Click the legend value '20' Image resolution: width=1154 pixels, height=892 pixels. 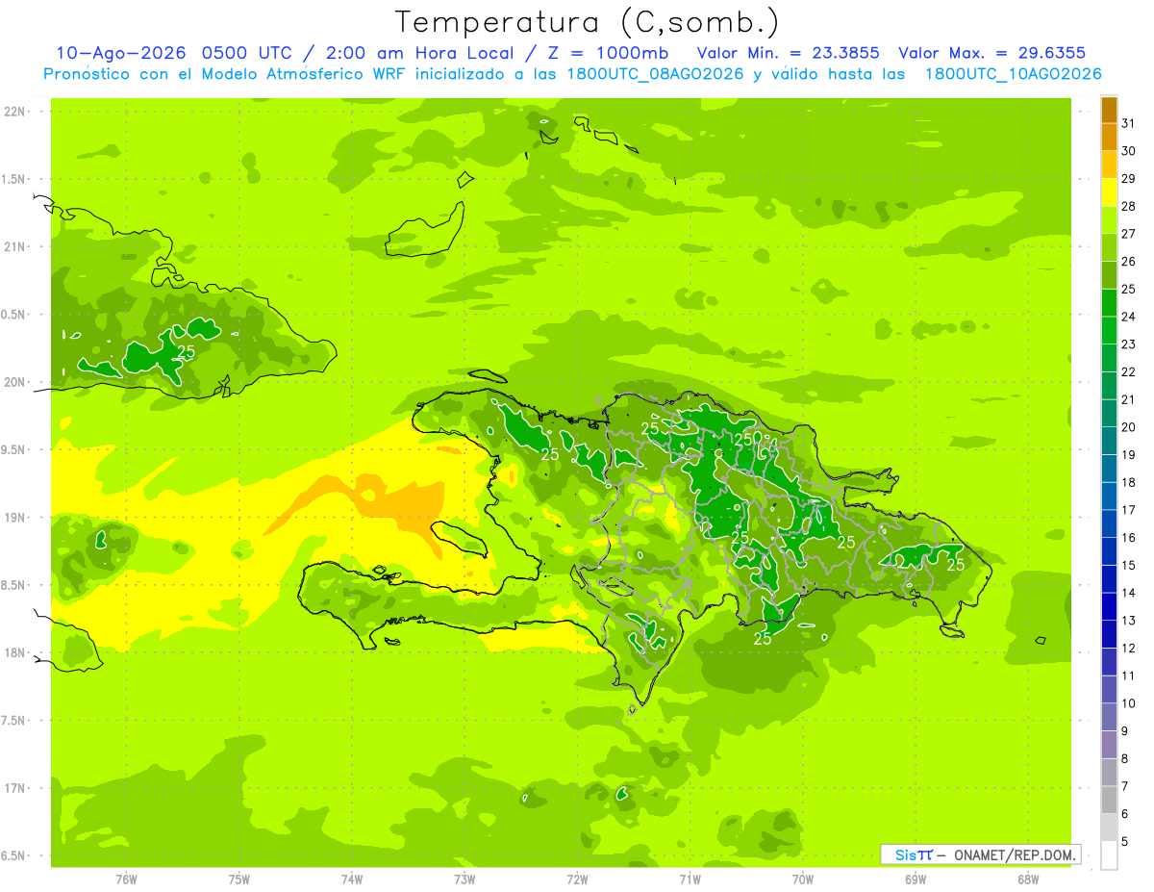(x=1129, y=426)
